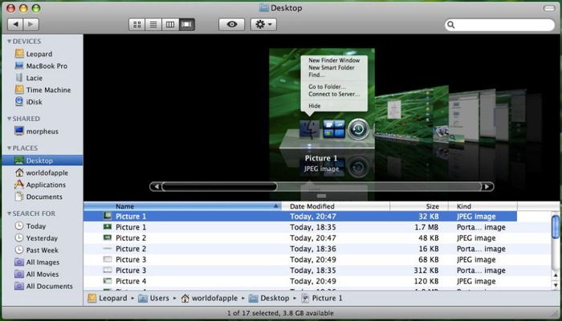Viewport: 562px width, 321px height.
Task: Go back with the left arrow button
Action: point(15,24)
